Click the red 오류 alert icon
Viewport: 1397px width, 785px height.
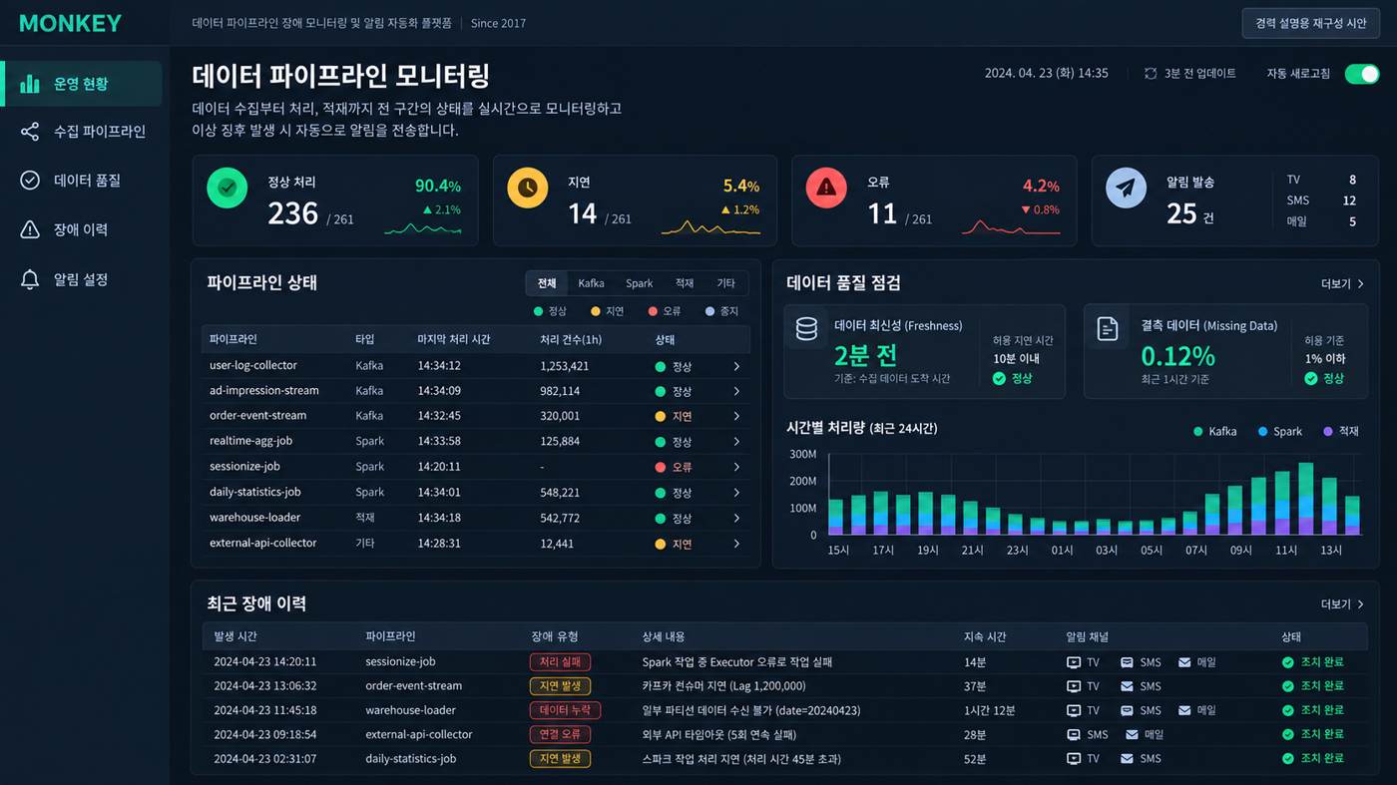(826, 188)
